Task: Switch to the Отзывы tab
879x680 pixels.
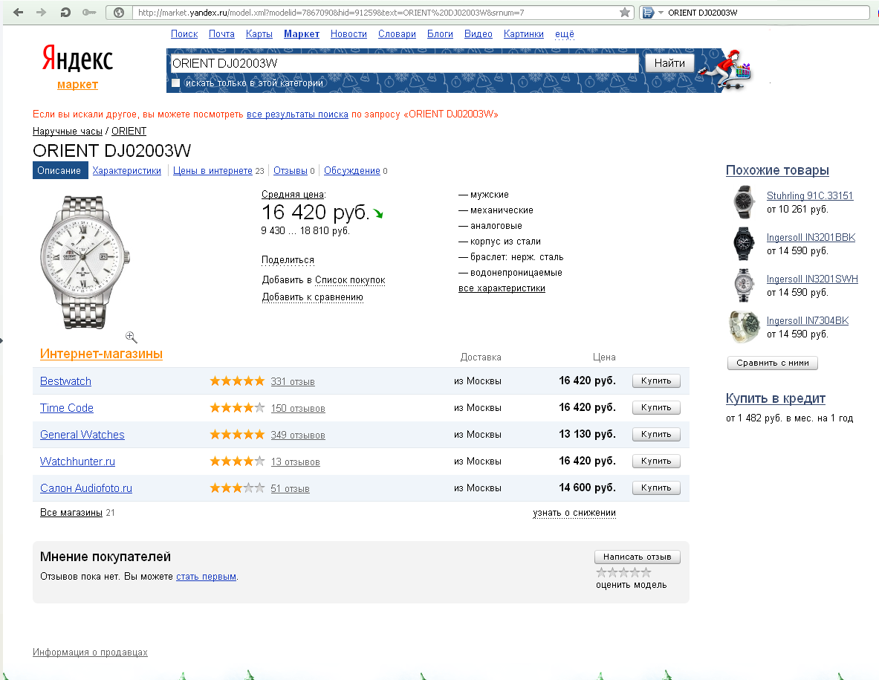Action: [x=291, y=170]
